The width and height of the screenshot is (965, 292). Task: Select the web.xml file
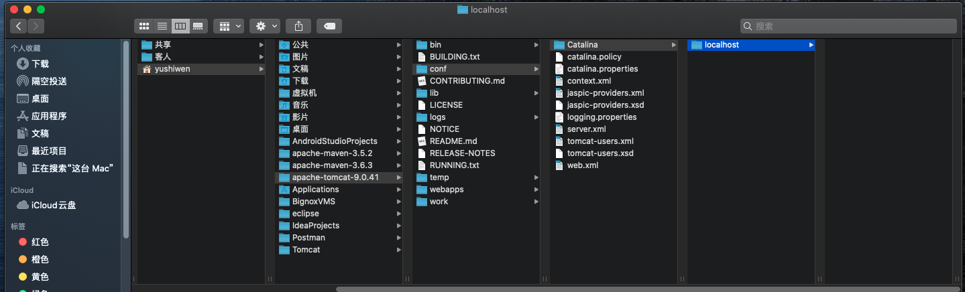pos(614,165)
